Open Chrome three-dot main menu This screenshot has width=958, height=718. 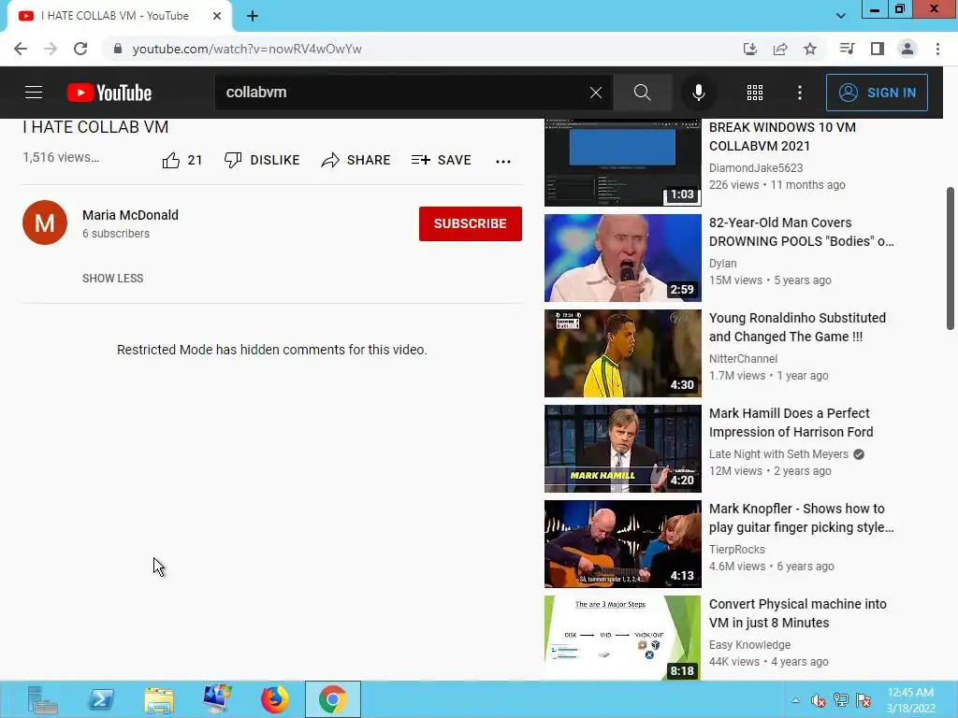[937, 49]
